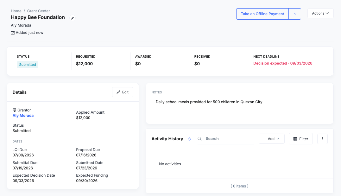The width and height of the screenshot is (341, 196).
Task: Open the Add activity dropdown
Action: coord(271,139)
